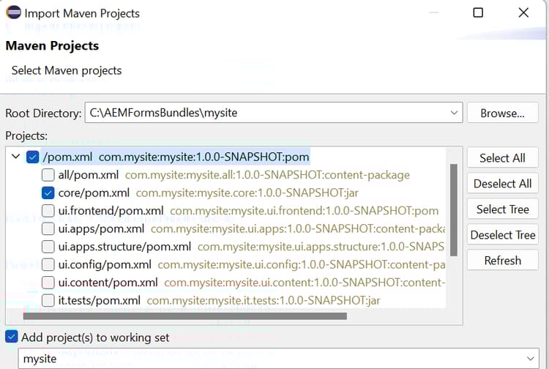Screen dimensions: 549x369
Task: Uncheck the core/pom.xml checkbox
Action: 48,193
